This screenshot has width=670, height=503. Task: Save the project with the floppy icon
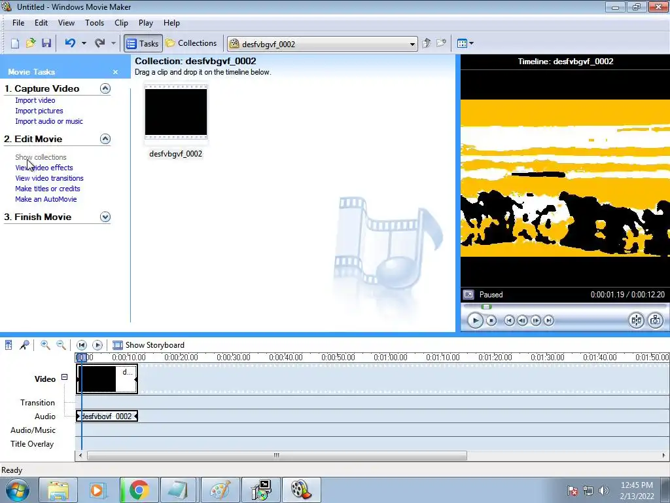(46, 43)
